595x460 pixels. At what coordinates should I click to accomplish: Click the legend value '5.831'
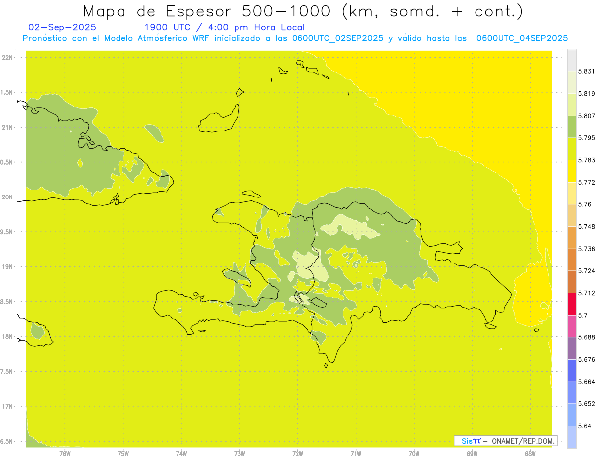[x=586, y=71]
